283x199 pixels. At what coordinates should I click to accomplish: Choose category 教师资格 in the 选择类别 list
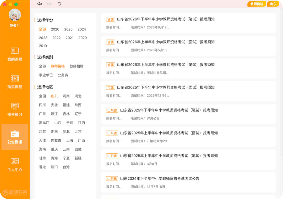tap(58, 66)
